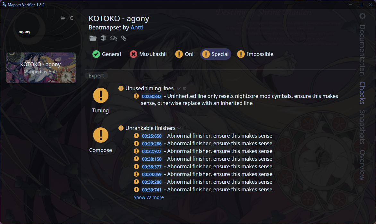Image resolution: width=376 pixels, height=224 pixels.
Task: Select the General checks tab
Action: (x=107, y=54)
